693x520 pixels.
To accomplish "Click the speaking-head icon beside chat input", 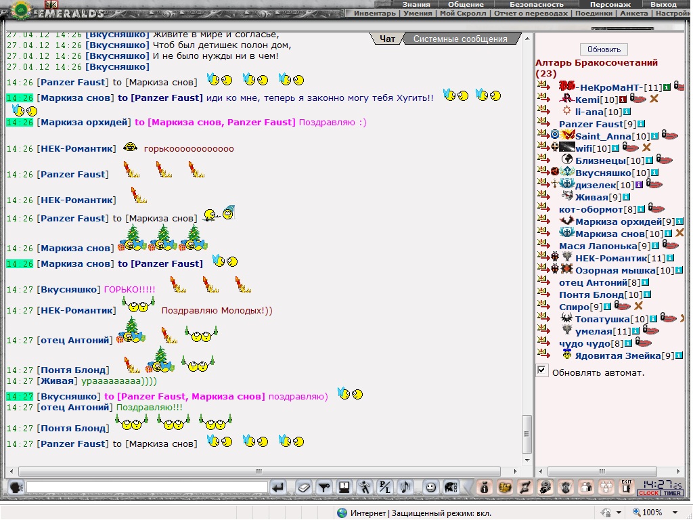I will [16, 487].
